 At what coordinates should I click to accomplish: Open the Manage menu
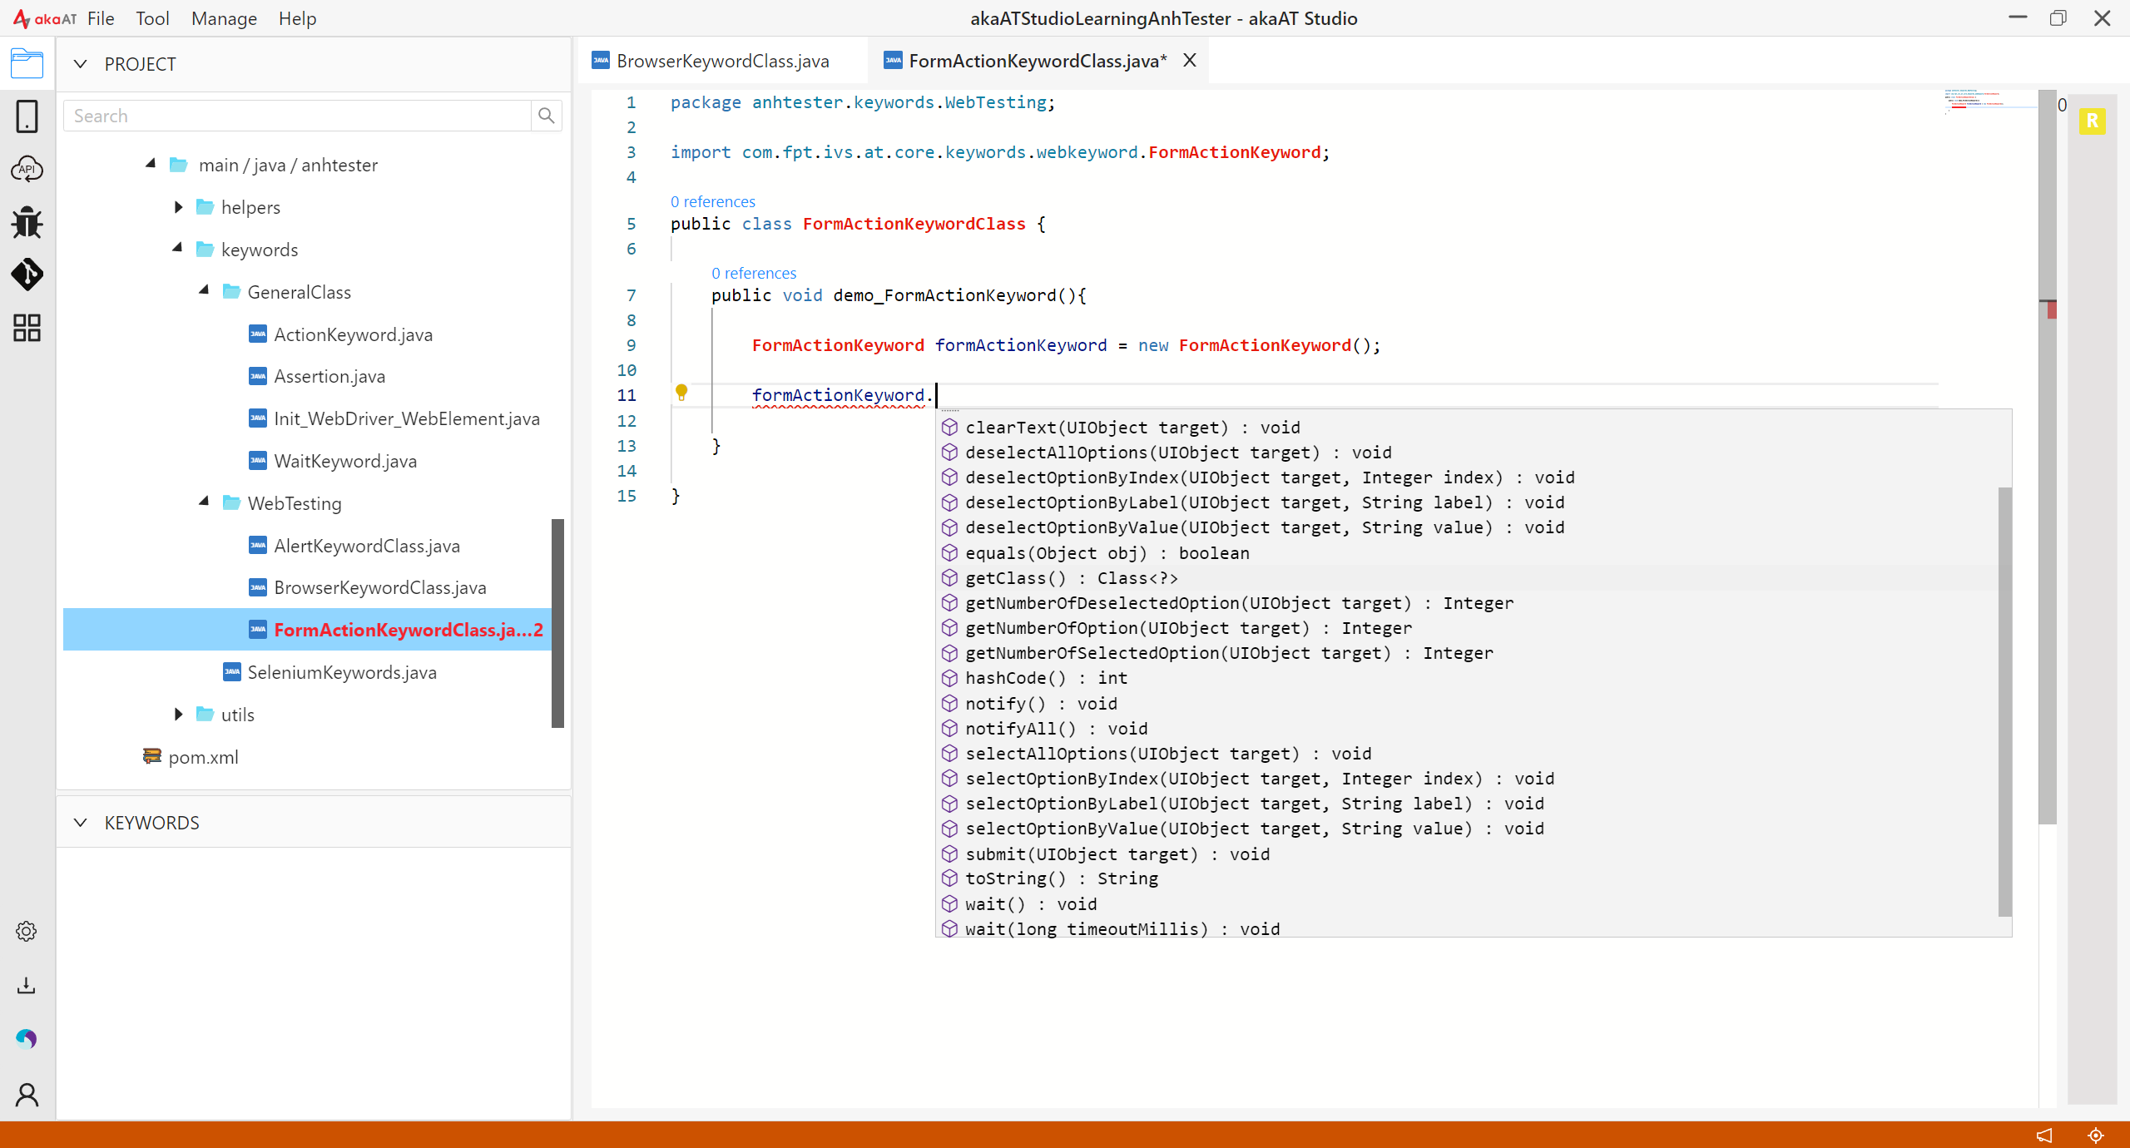click(224, 18)
